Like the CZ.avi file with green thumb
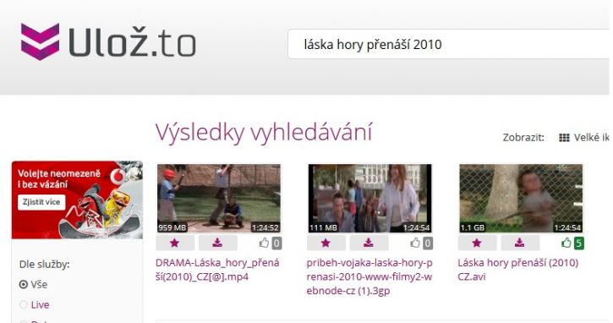 pyautogui.click(x=566, y=244)
